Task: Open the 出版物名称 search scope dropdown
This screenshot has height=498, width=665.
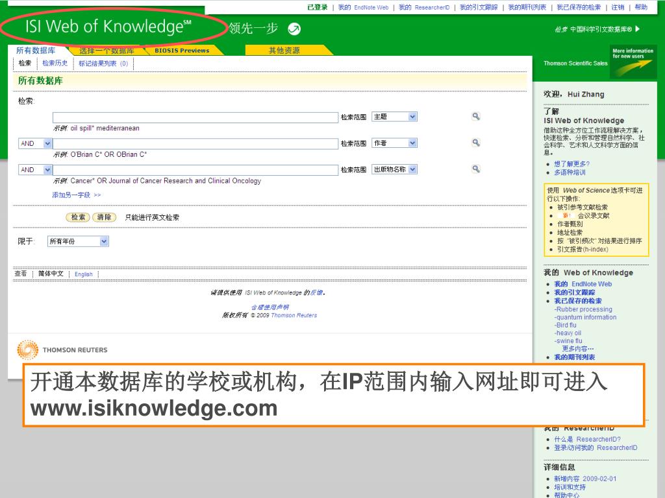Action: click(x=394, y=169)
